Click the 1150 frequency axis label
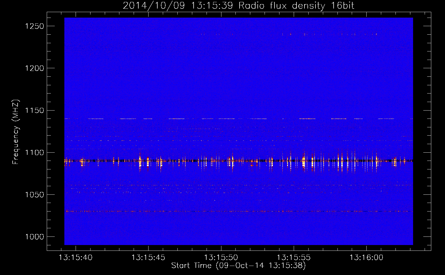445x275 pixels. point(35,111)
